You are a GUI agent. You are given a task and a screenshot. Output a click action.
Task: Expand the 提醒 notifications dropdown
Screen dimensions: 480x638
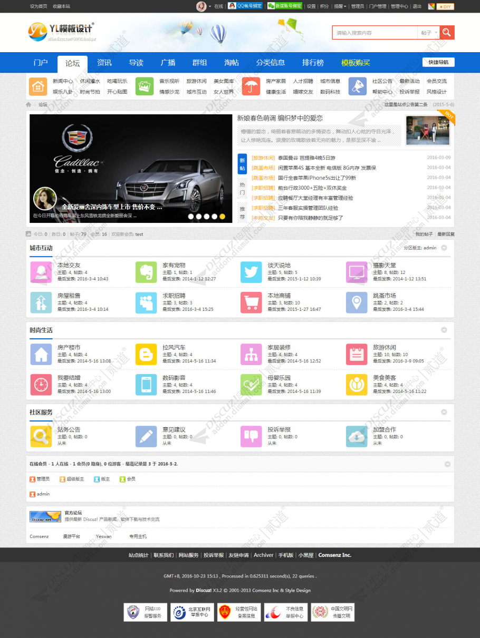point(340,6)
